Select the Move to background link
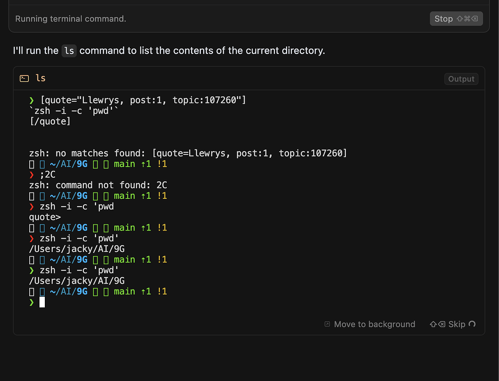 (375, 324)
